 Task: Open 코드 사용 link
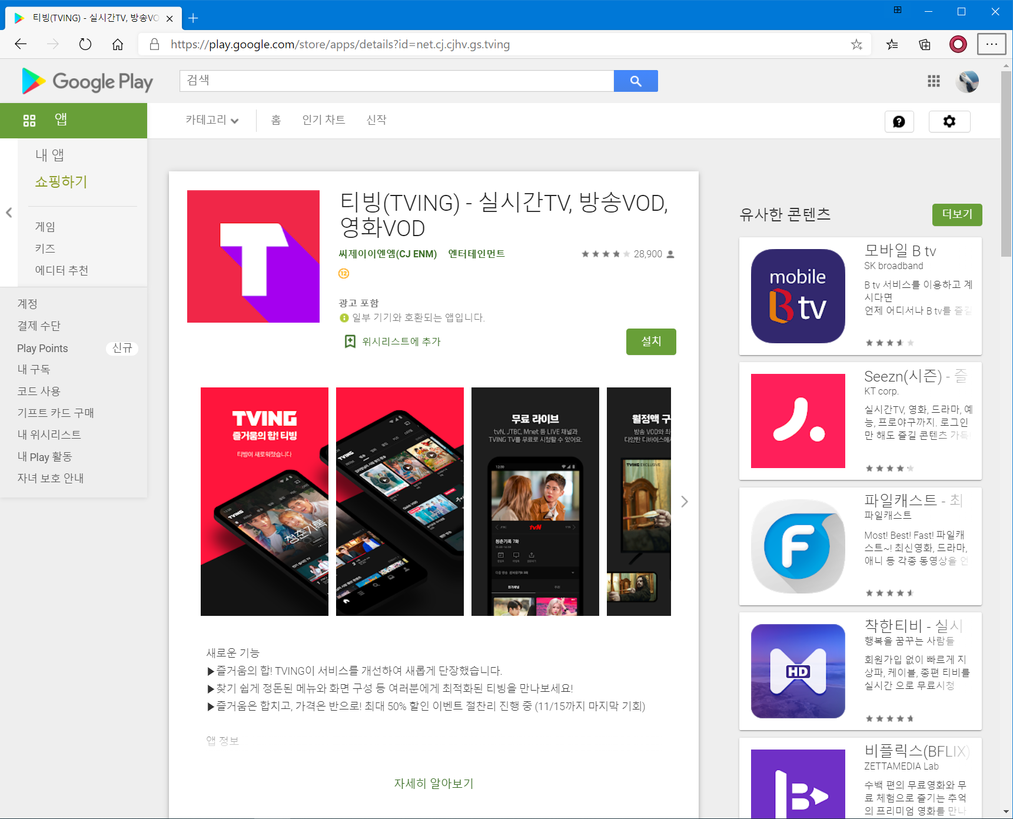pyautogui.click(x=39, y=391)
